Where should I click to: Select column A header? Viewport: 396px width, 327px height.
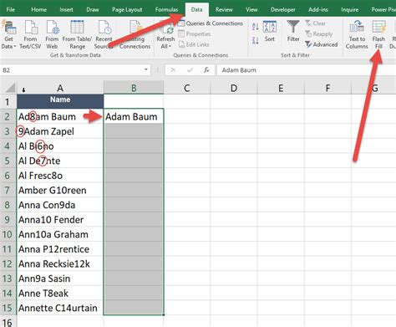click(60, 88)
